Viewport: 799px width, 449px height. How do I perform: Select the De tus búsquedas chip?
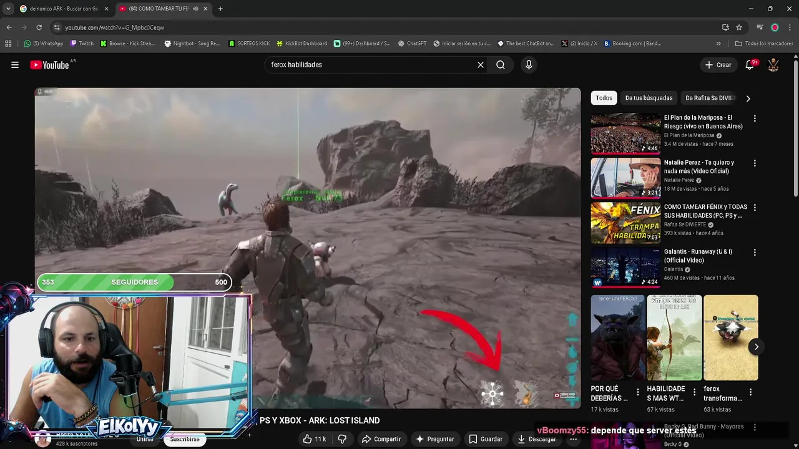pos(649,98)
